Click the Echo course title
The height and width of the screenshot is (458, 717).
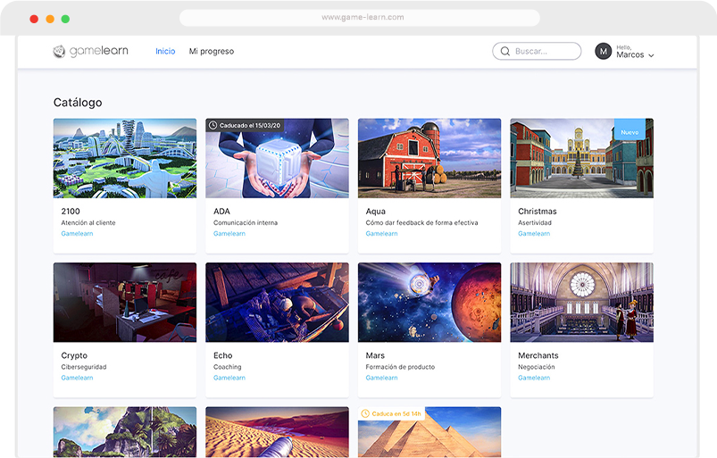(x=222, y=355)
